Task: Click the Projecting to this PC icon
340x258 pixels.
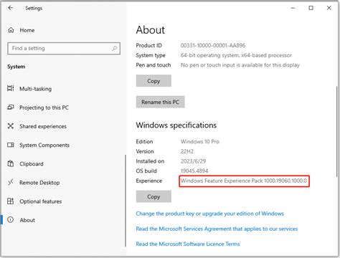Action: click(x=11, y=107)
